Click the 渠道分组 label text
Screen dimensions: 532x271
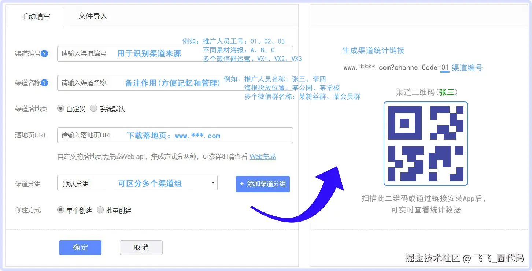28,184
